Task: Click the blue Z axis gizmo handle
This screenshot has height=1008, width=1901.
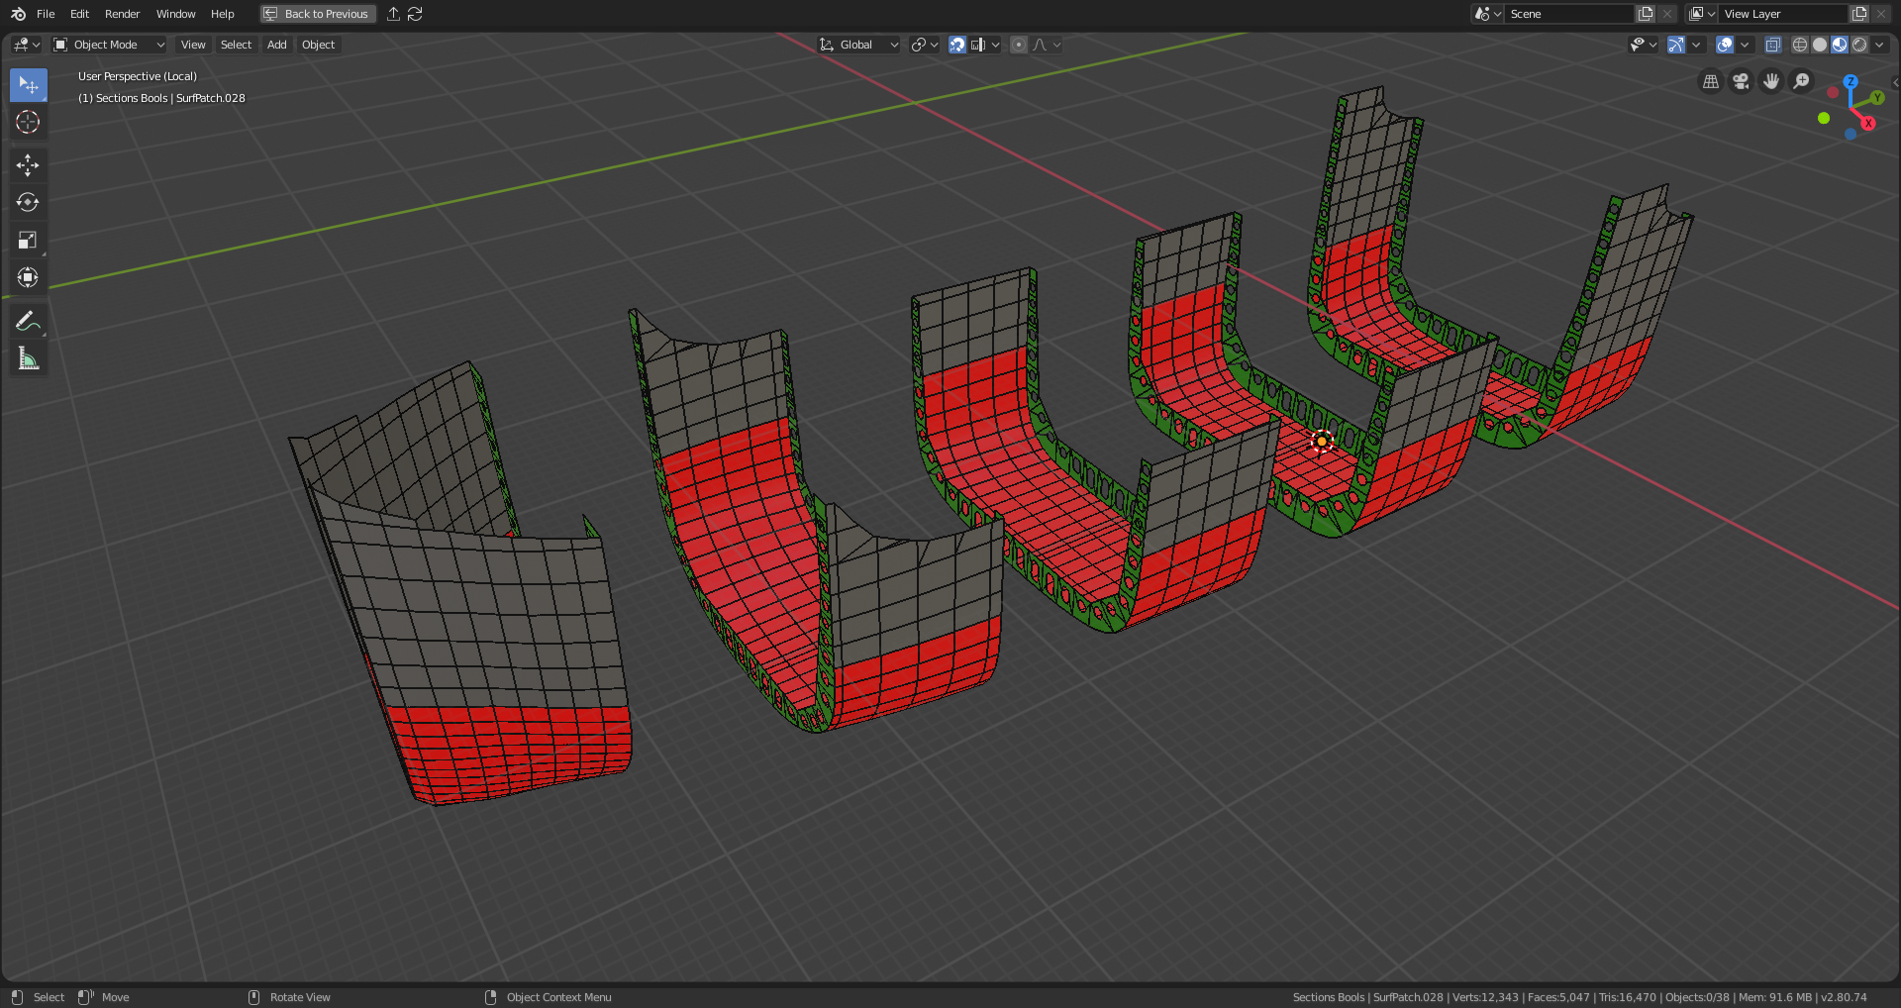Action: (1850, 82)
